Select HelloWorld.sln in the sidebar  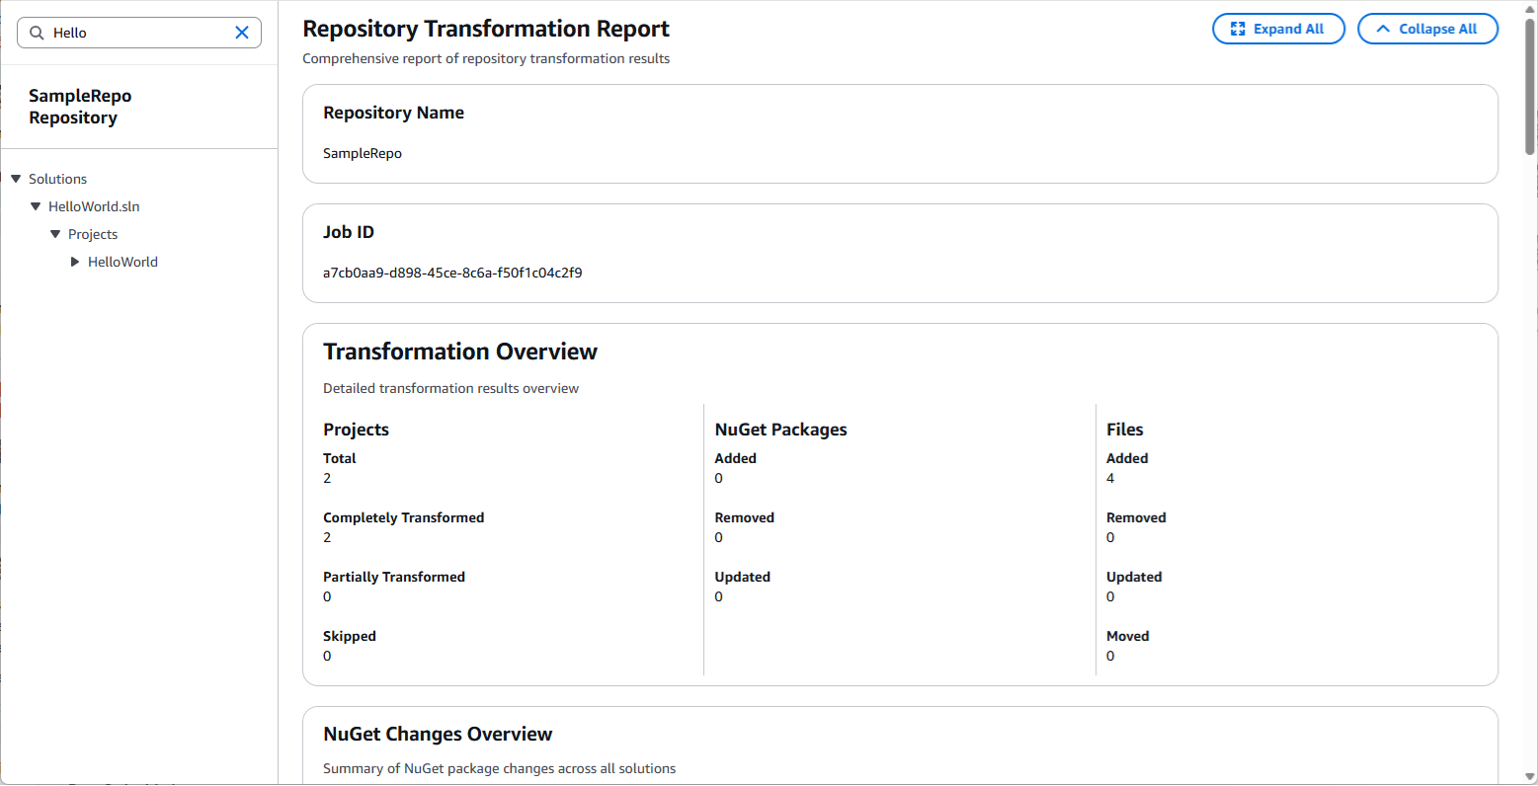[94, 206]
